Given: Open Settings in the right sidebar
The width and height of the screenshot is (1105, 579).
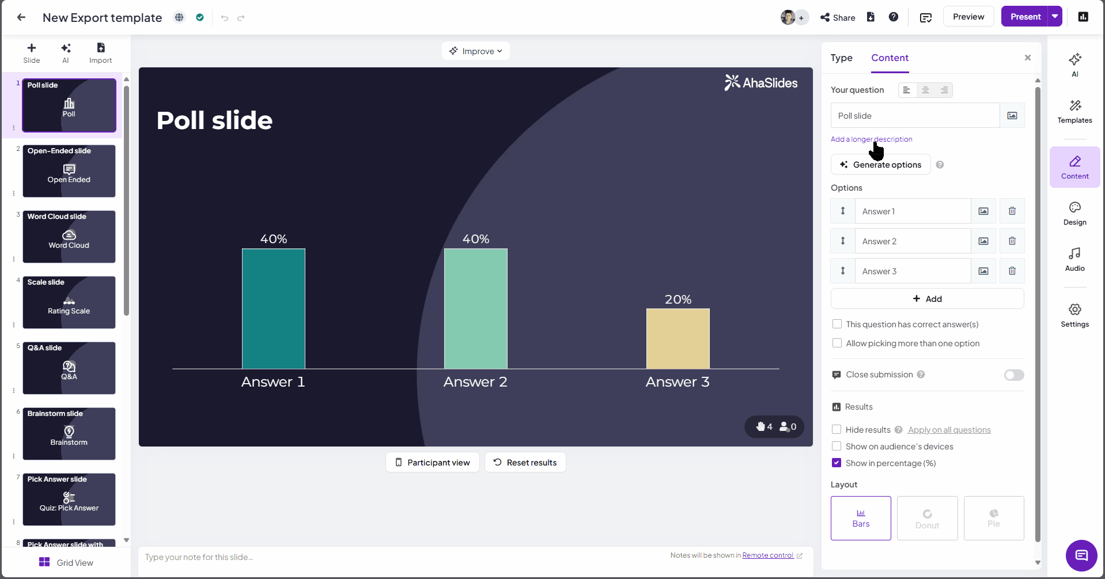Looking at the screenshot, I should click(x=1075, y=316).
